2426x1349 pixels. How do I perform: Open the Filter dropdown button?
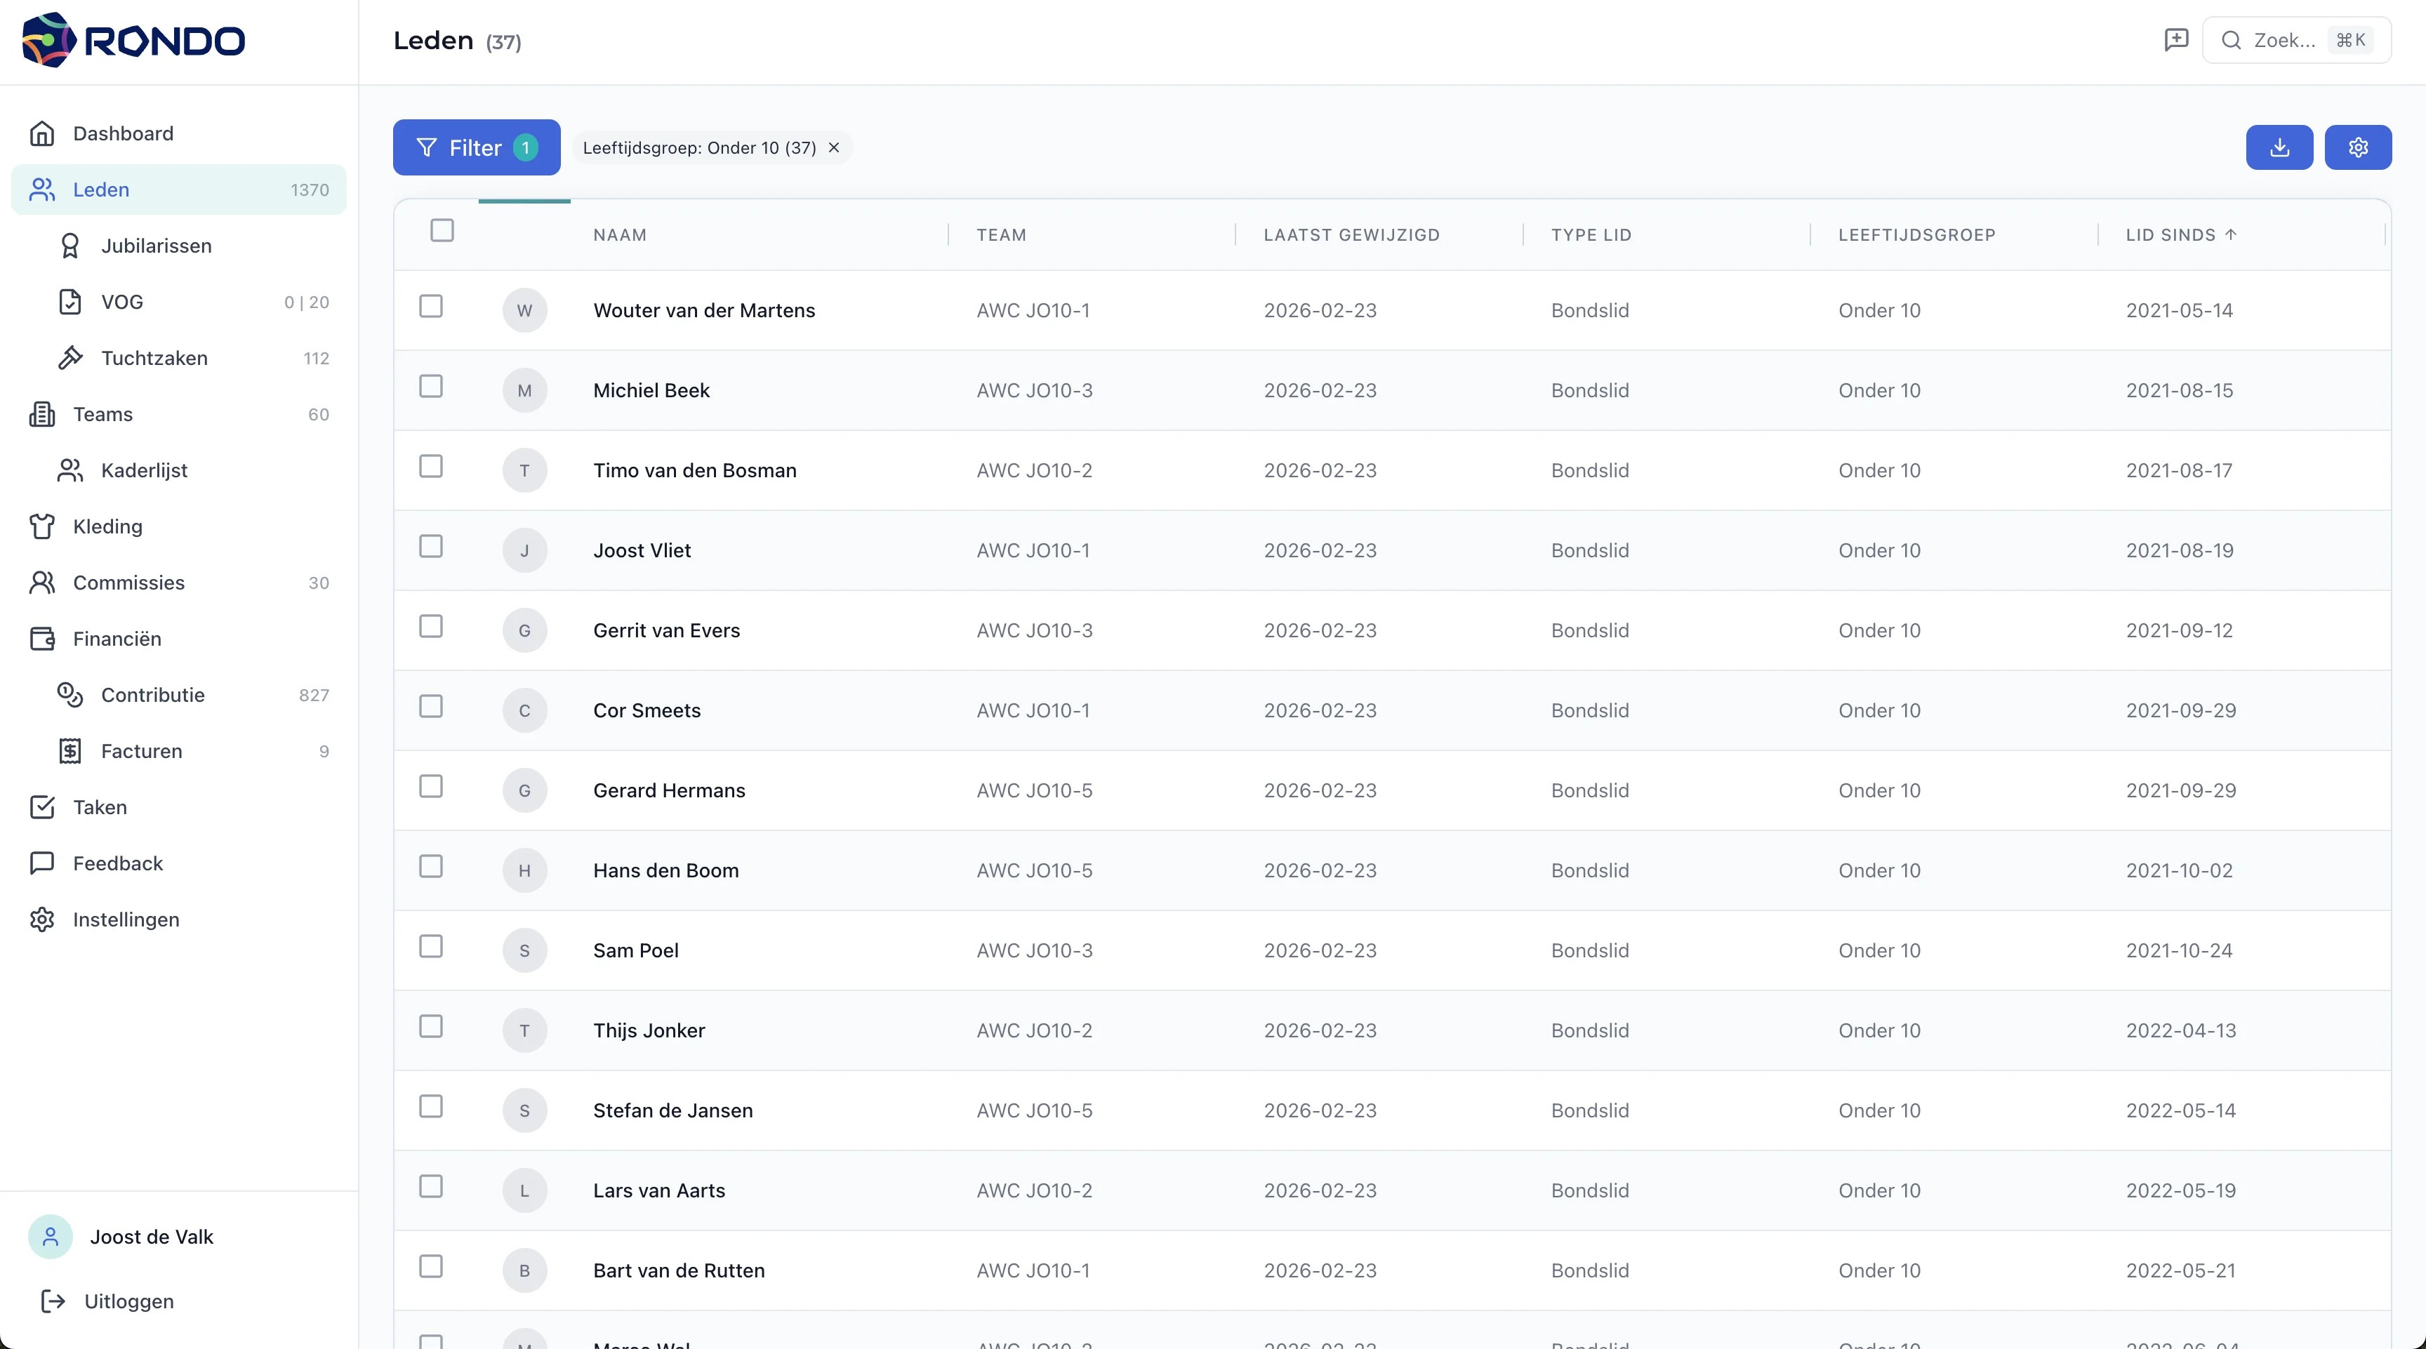(x=476, y=148)
